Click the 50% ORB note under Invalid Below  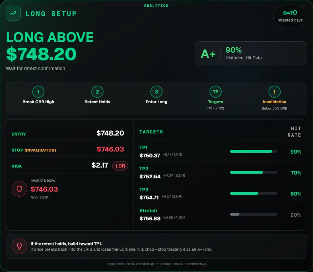(40, 198)
